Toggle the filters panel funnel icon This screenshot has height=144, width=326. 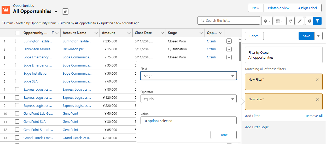(x=317, y=21)
